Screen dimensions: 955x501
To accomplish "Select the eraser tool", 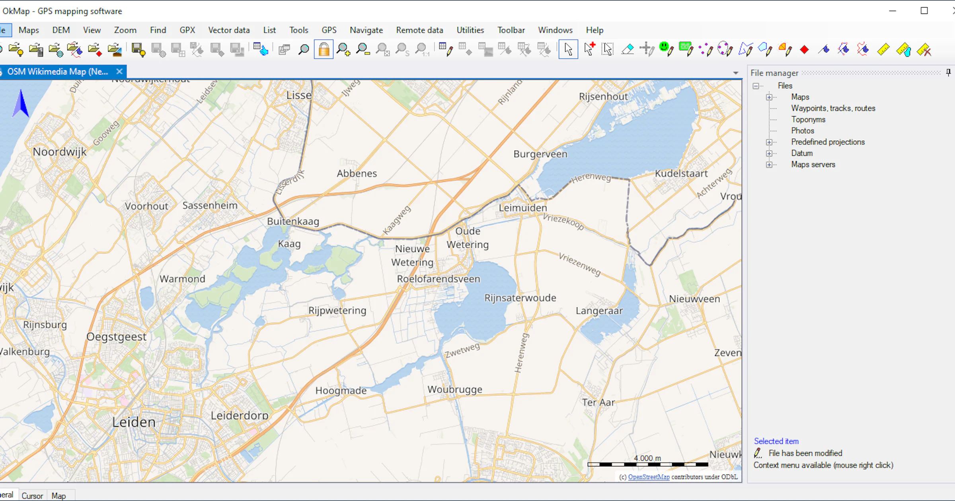I will tap(628, 50).
